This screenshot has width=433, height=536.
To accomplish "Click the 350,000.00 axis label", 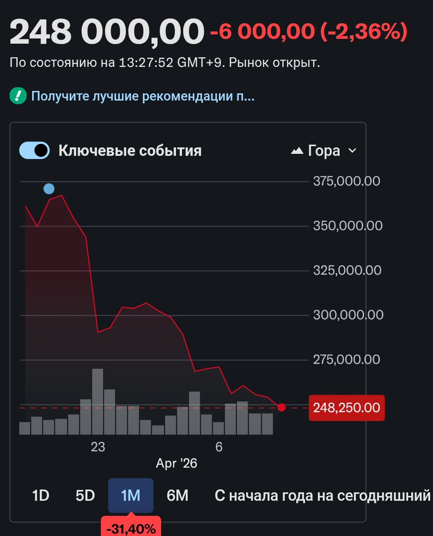I will [x=347, y=226].
